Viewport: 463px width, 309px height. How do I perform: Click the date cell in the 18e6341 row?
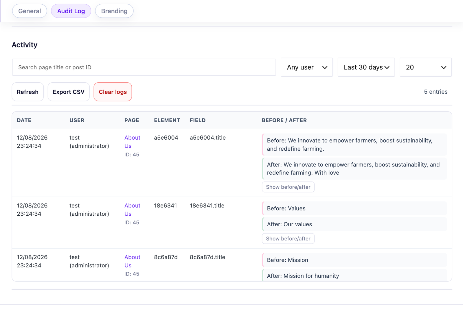pyautogui.click(x=32, y=210)
